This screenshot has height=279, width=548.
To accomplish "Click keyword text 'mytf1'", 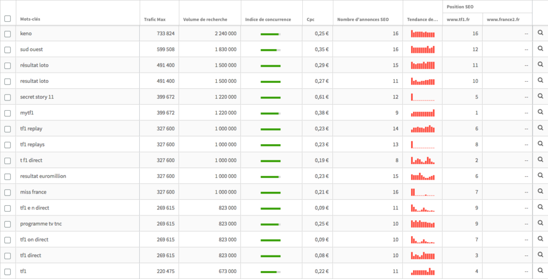I will [27, 113].
